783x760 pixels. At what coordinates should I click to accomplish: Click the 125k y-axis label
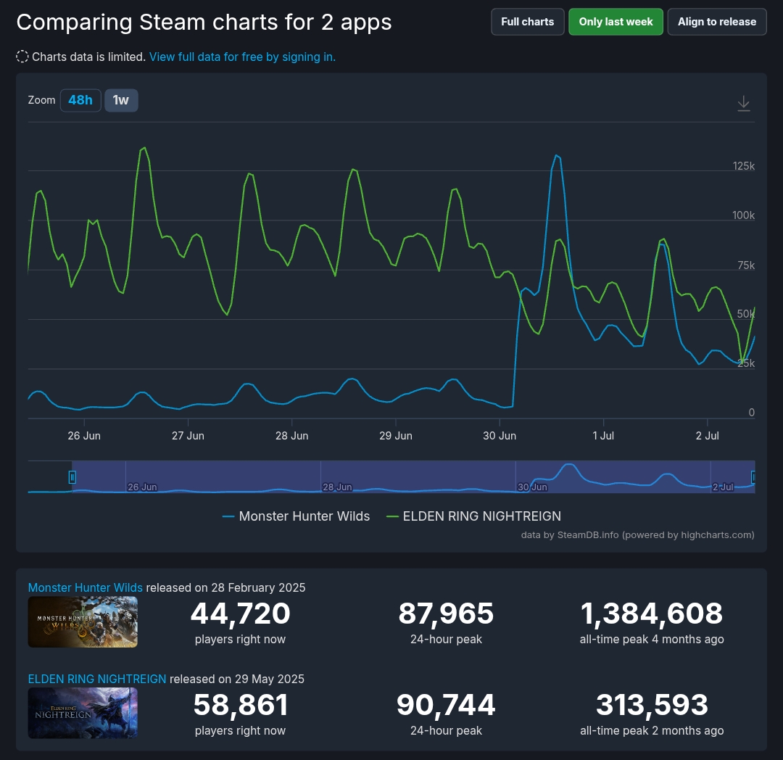[744, 166]
